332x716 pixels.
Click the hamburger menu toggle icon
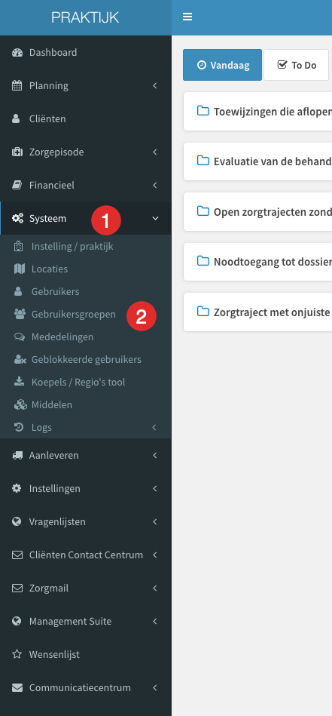click(187, 17)
